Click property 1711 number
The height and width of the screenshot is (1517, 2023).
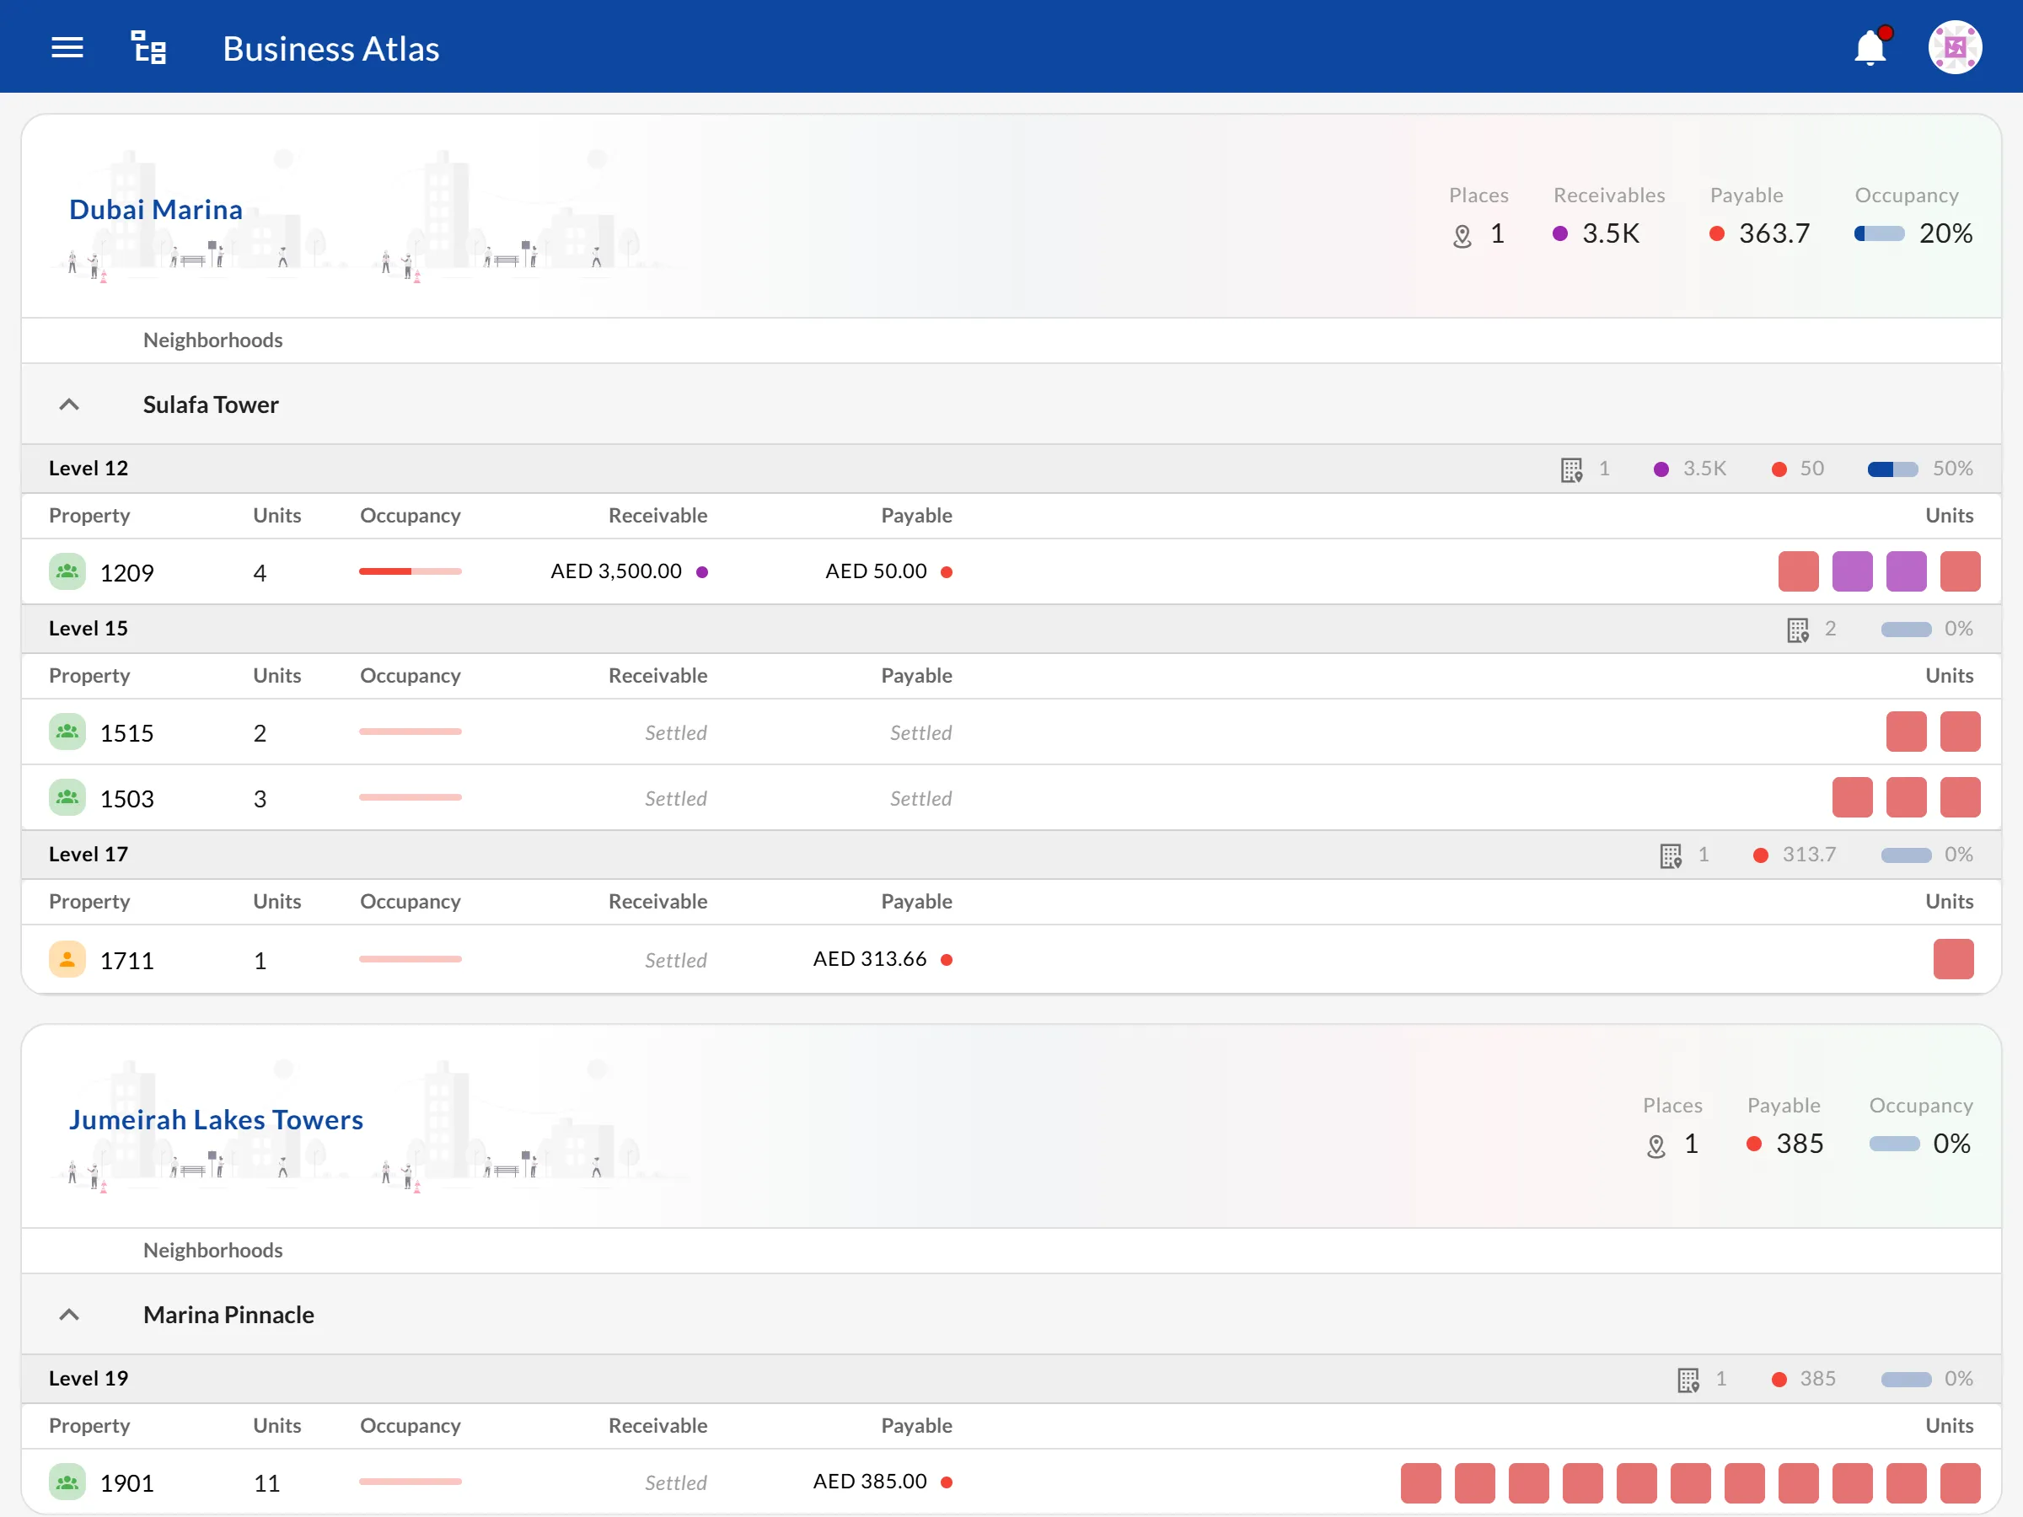coord(126,960)
